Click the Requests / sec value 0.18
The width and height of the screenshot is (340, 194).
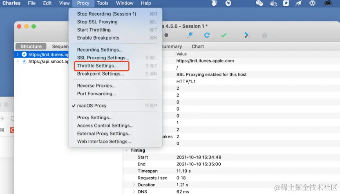point(181,178)
